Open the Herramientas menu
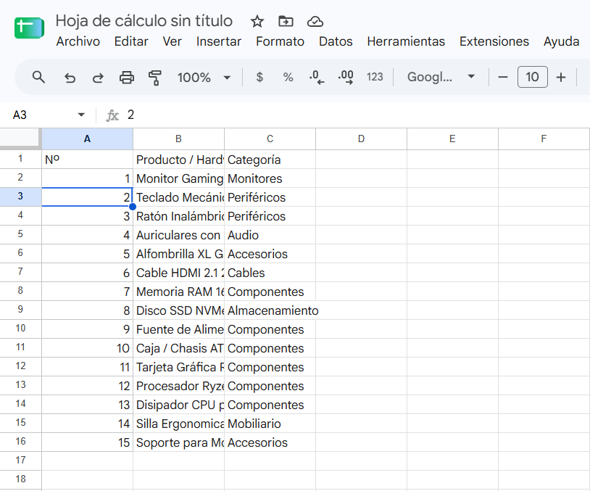Screen dimensions: 590x491 [406, 41]
